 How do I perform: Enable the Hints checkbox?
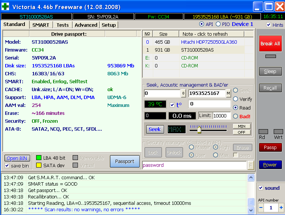coord(268,25)
